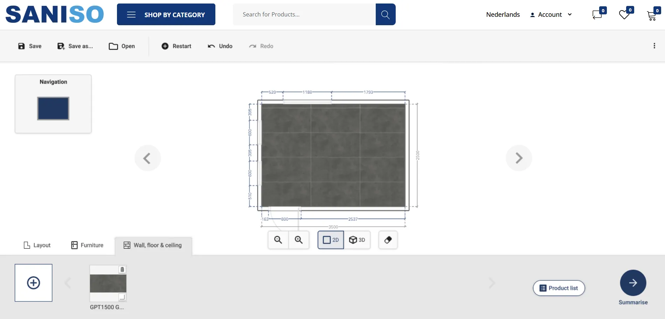665x319 pixels.
Task: Open the compare products icon
Action: 597,15
